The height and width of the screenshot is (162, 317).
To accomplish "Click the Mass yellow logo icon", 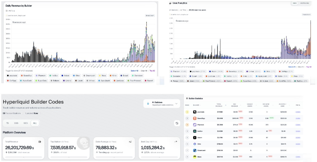I will [x=195, y=156].
